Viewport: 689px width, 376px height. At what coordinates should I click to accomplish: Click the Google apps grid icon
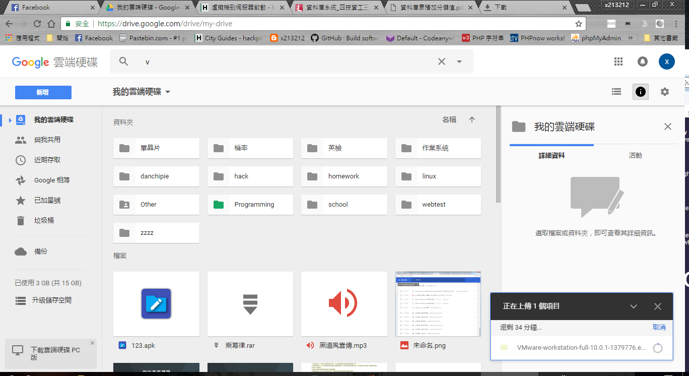(x=618, y=61)
